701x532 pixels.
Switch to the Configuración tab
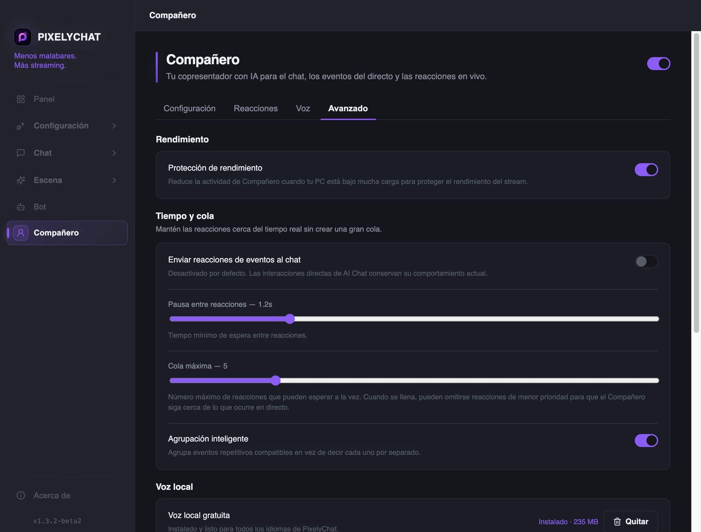(190, 108)
